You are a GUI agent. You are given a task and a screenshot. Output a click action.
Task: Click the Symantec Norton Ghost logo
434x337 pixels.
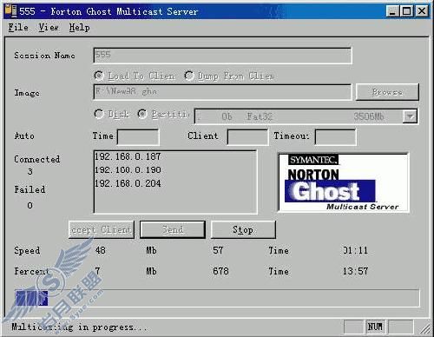click(x=343, y=182)
